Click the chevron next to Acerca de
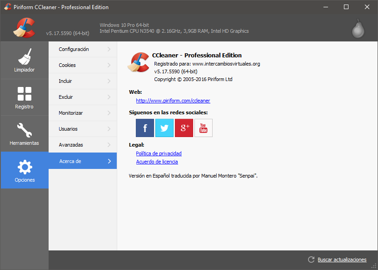This screenshot has height=270, width=378. click(x=109, y=161)
